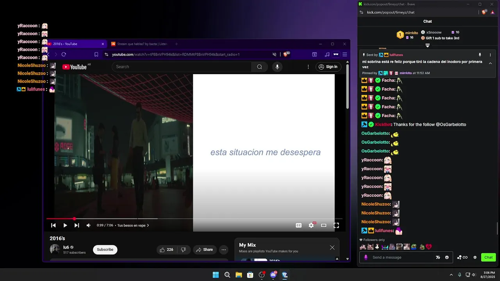Screen dimensions: 500x281
Task: Unpin the pinned chat message
Action: pyautogui.click(x=480, y=55)
